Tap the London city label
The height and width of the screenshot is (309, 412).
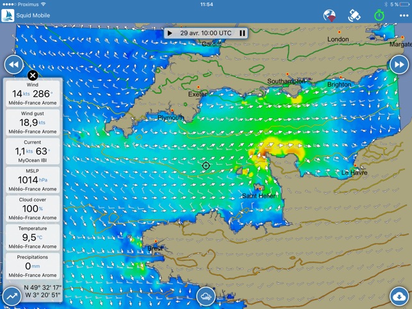tap(338, 39)
